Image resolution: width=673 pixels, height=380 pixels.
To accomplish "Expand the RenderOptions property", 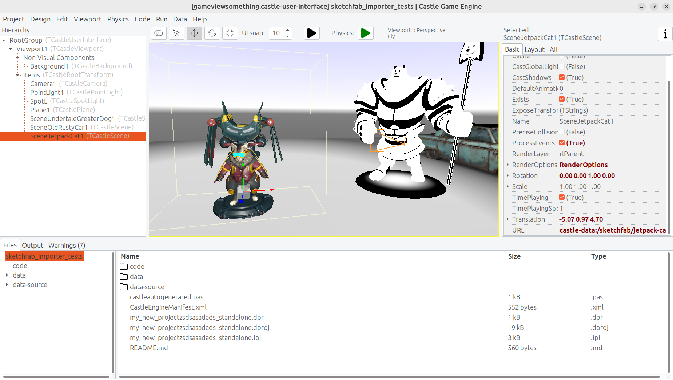I will tap(508, 165).
